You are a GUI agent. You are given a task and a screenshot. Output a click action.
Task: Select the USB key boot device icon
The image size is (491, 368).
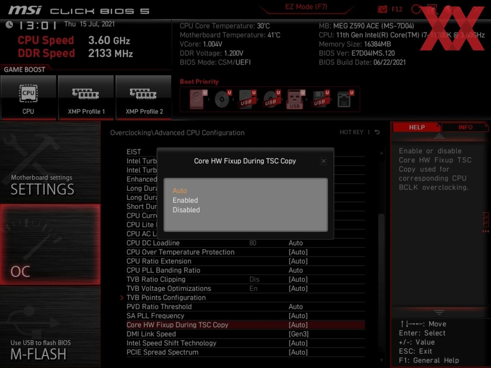click(x=295, y=99)
